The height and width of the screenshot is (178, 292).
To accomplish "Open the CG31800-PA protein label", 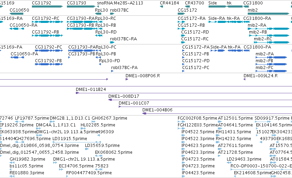I will (x=257, y=47).
